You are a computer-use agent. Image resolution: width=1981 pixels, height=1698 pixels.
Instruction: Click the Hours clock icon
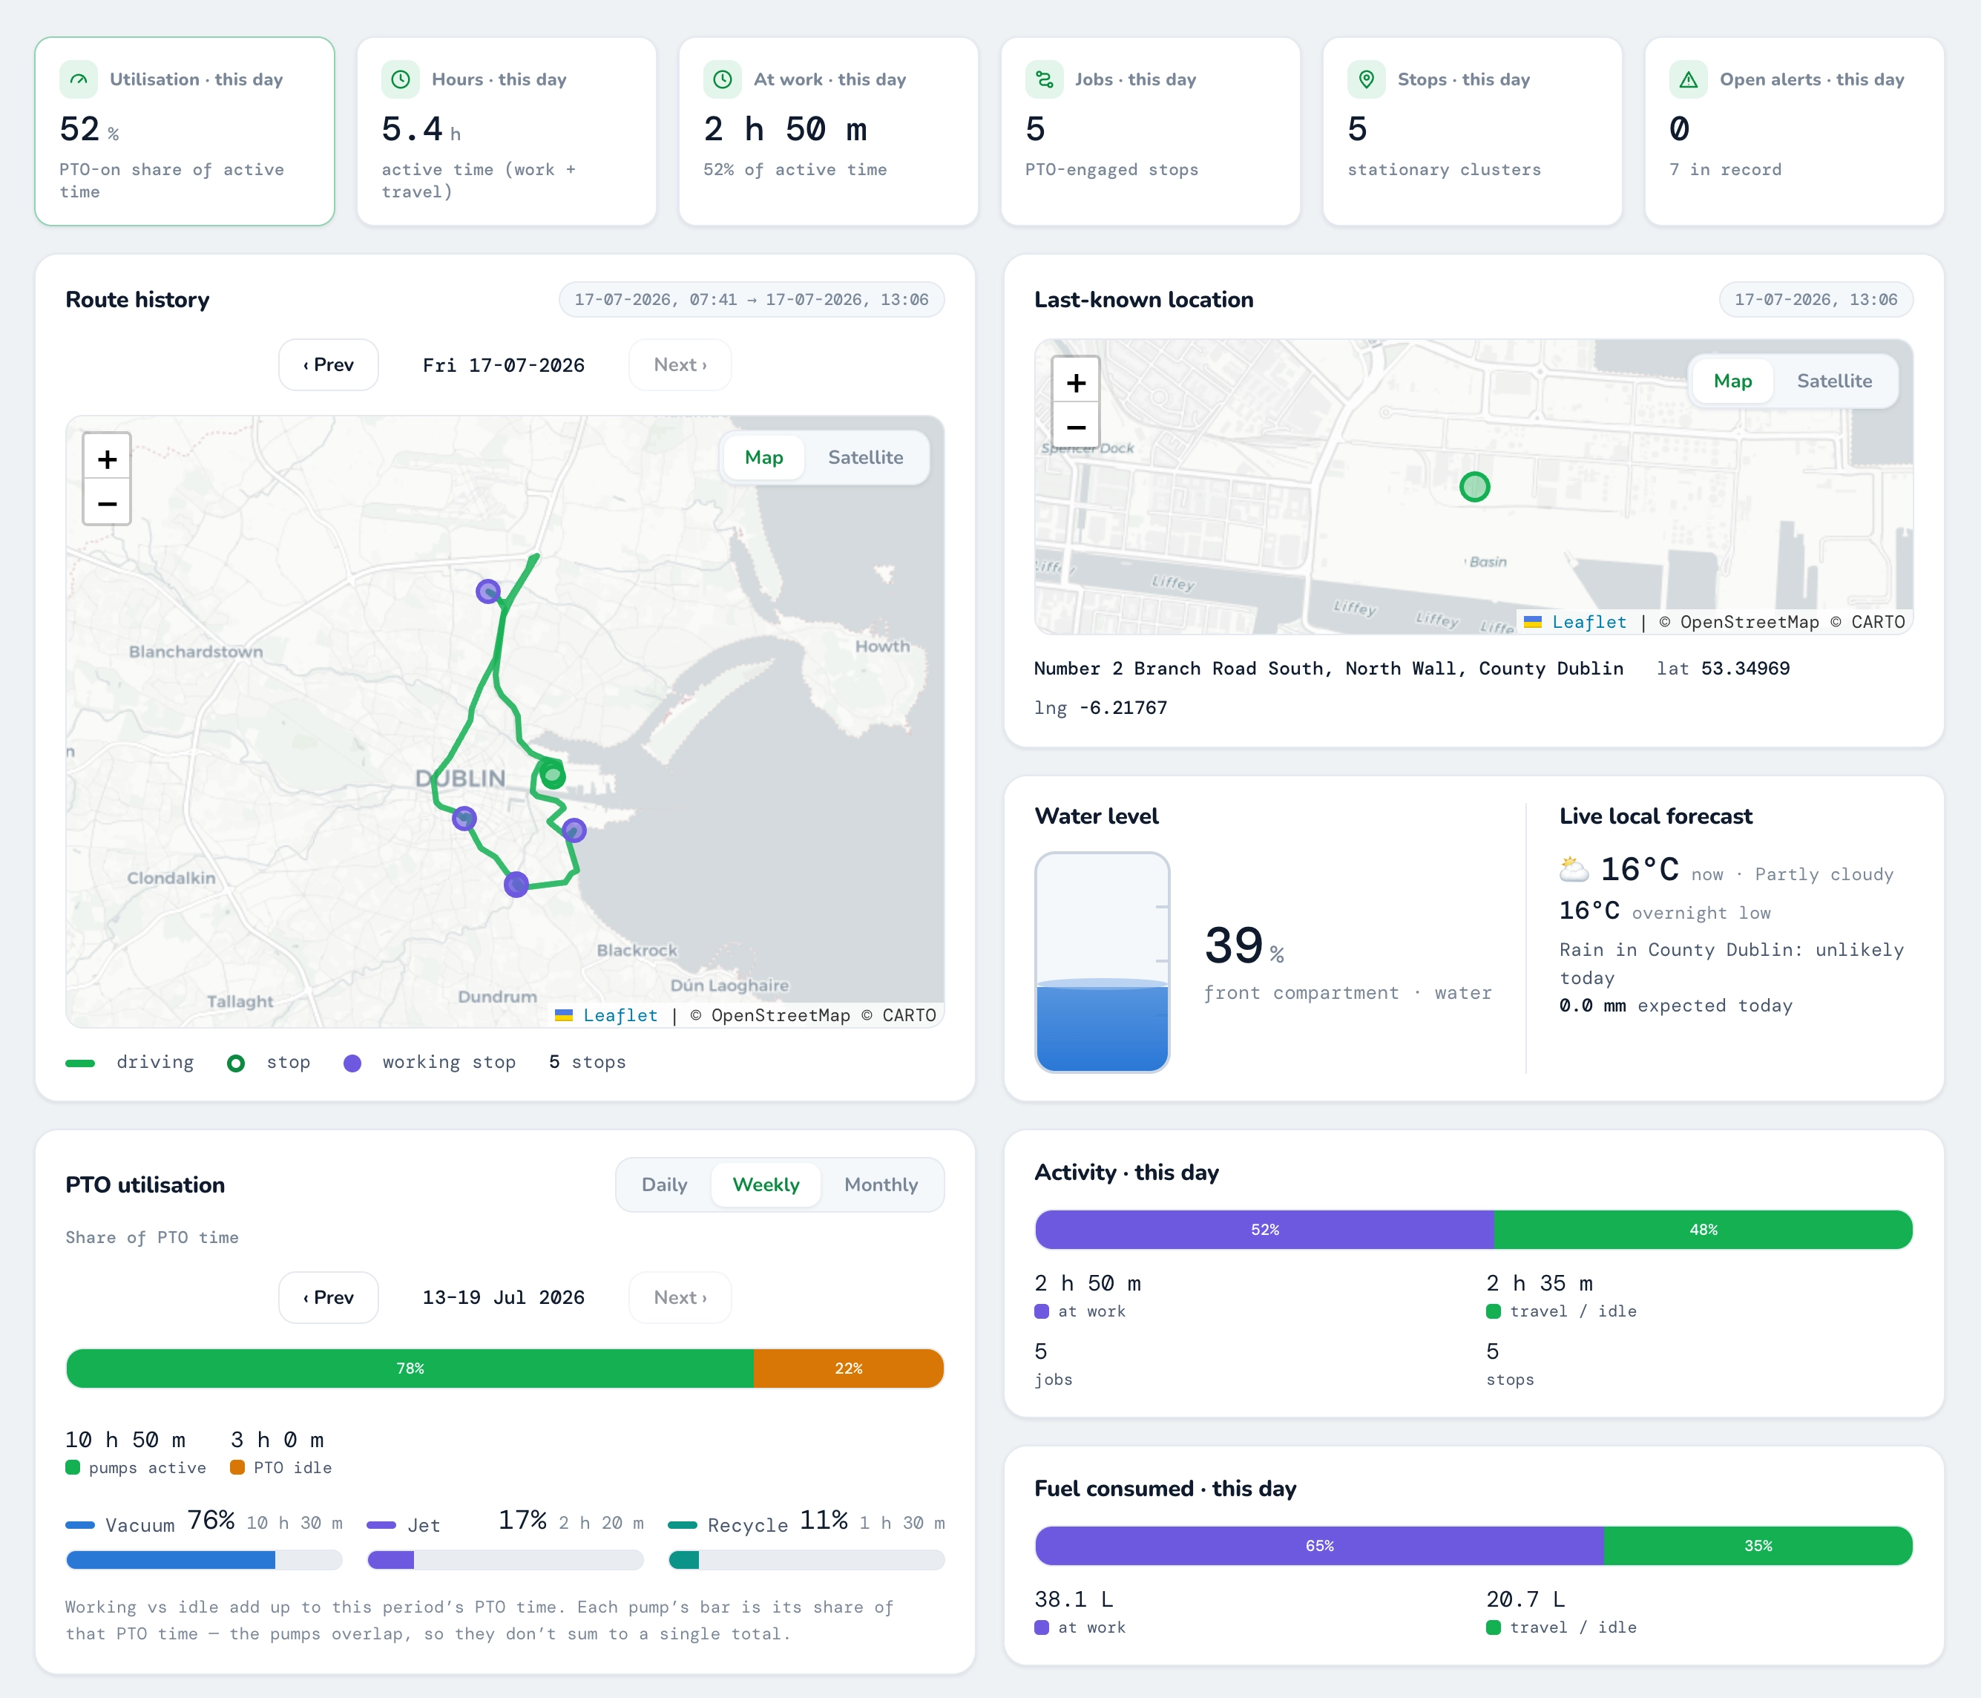(x=401, y=79)
